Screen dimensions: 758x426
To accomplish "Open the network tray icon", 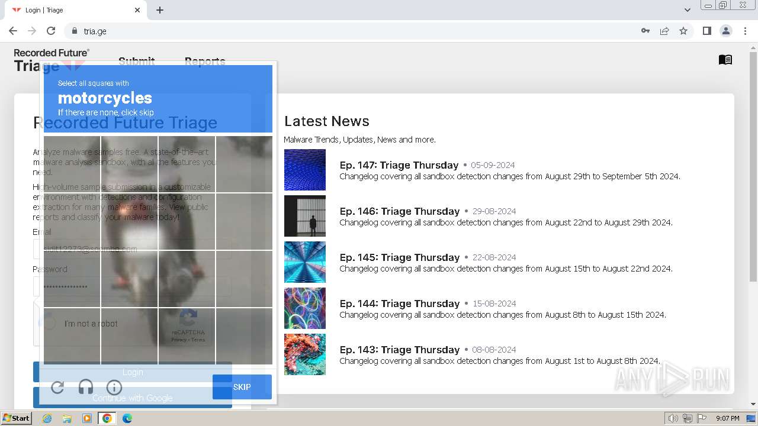I will click(x=687, y=418).
